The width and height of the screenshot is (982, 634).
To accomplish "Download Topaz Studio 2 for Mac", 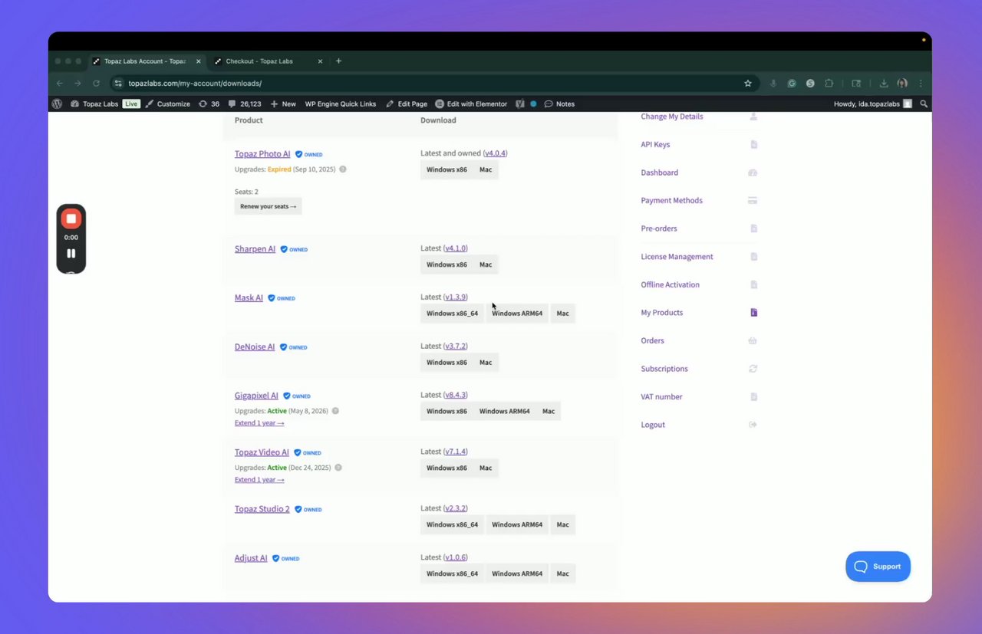I will point(563,525).
